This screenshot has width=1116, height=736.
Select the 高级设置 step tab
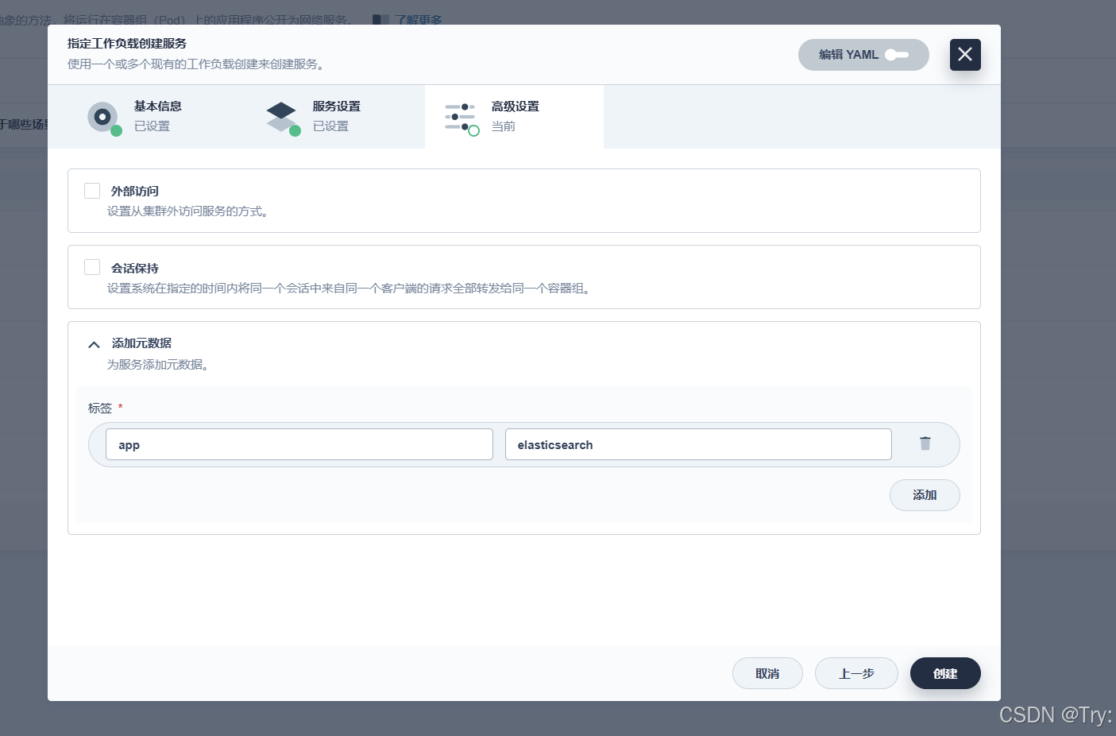click(x=514, y=117)
